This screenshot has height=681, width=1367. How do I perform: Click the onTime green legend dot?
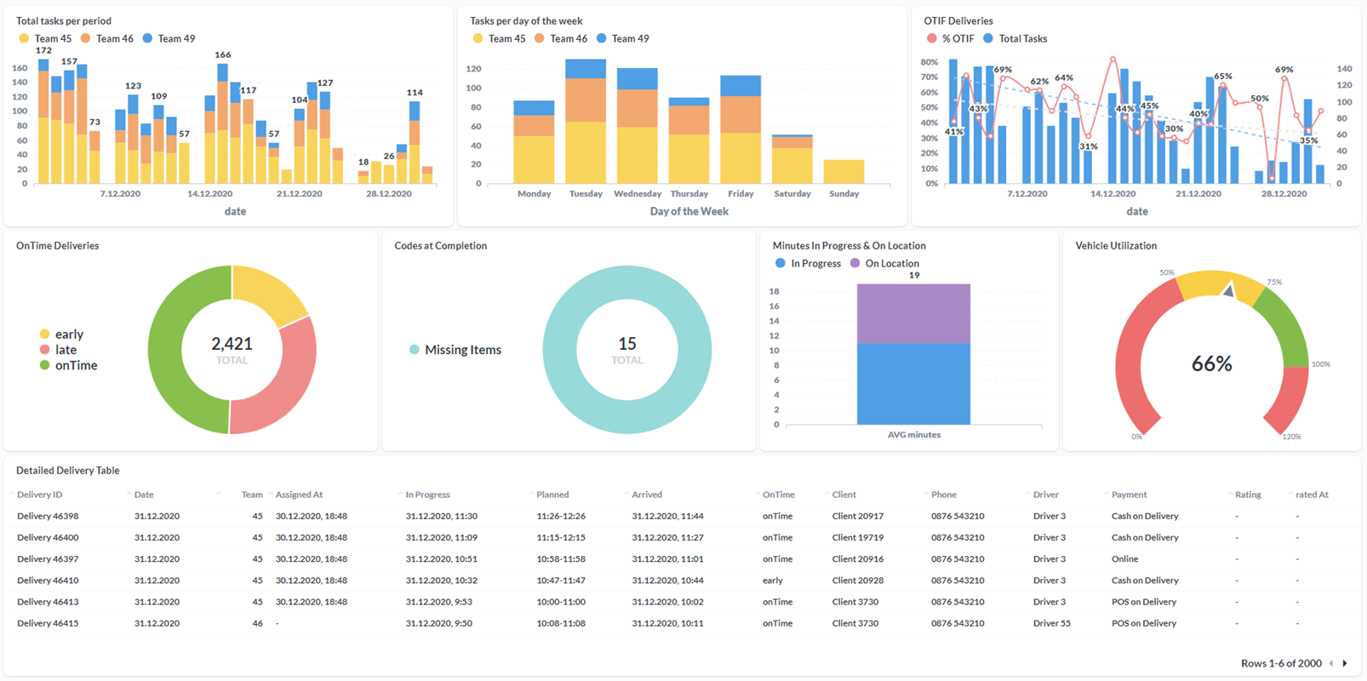[45, 365]
